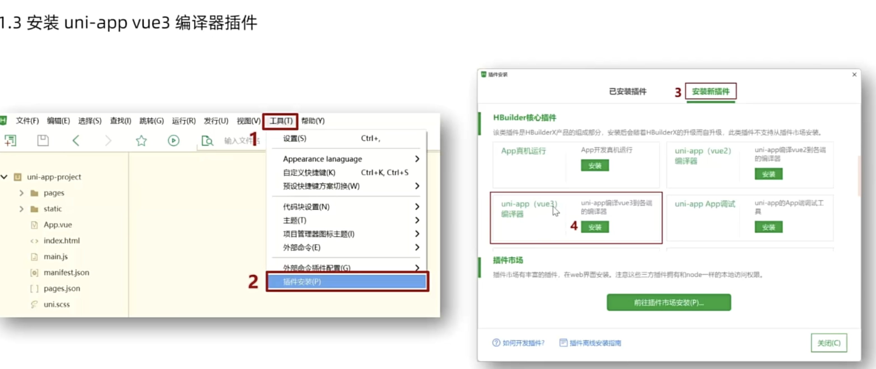The height and width of the screenshot is (369, 876).
Task: Open the 发行(U) menu
Action: (x=216, y=121)
